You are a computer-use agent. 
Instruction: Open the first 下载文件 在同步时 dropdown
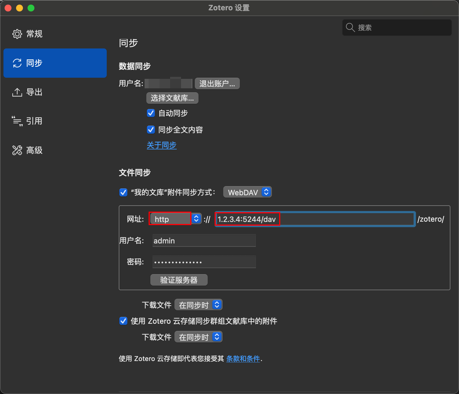click(x=199, y=305)
